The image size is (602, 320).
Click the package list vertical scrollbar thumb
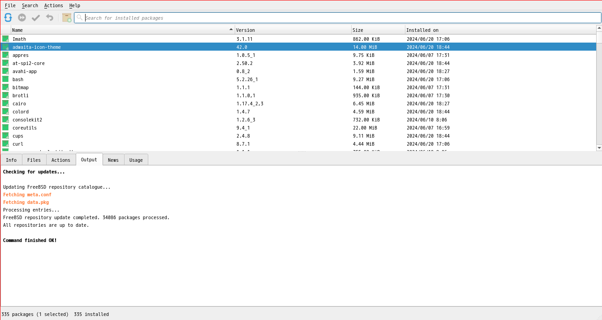pyautogui.click(x=599, y=37)
